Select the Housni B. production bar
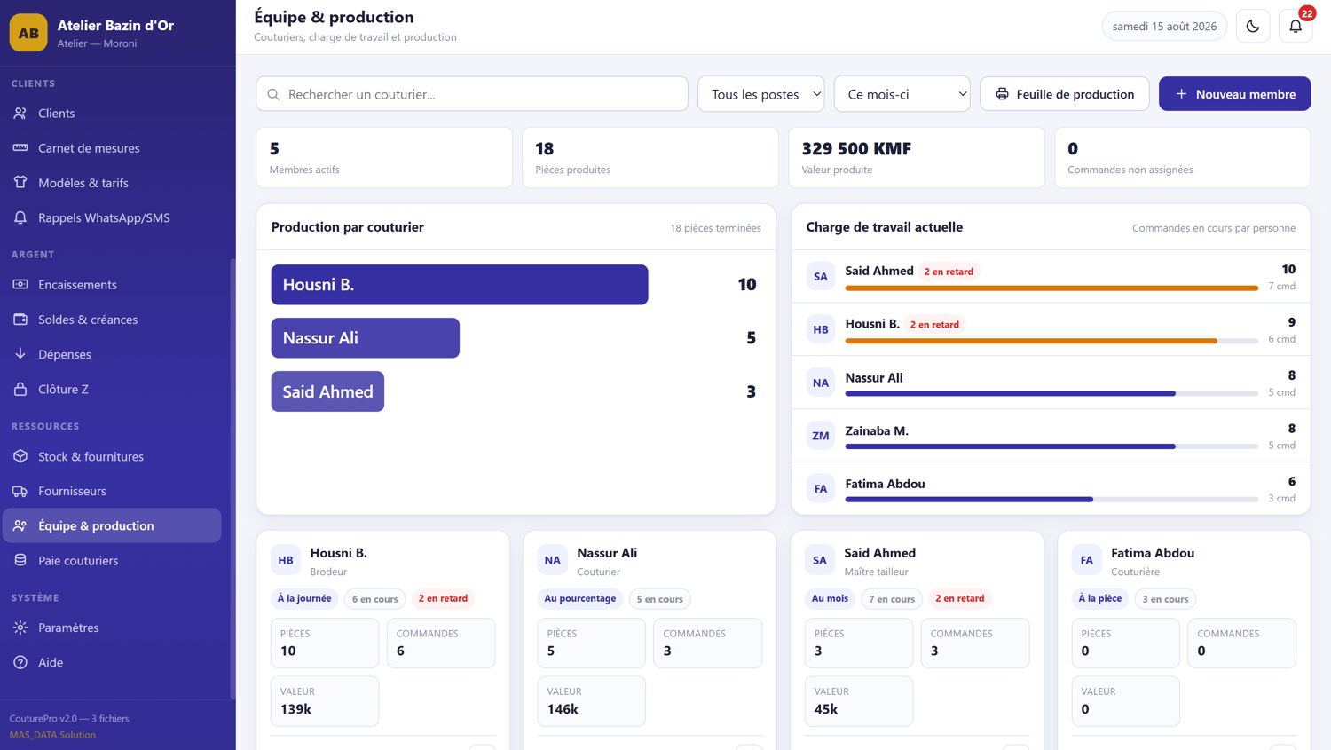This screenshot has width=1331, height=750. tap(460, 285)
